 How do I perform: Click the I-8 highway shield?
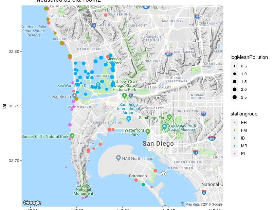coord(131,95)
